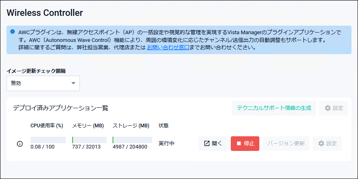The height and width of the screenshot is (179, 358).
Task: Click the Wireless Controller page title
Action: (x=45, y=13)
